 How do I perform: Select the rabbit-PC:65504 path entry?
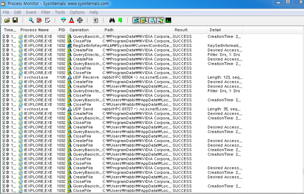click(x=137, y=77)
